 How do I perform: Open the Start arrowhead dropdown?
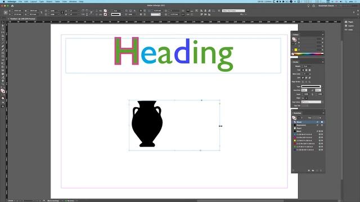tap(305, 90)
